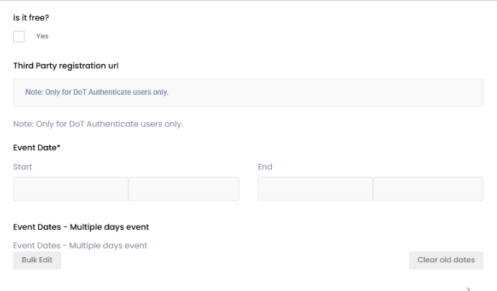Click the 'Yes' checkbox label
Viewport: 497px width, 291px height.
click(x=42, y=36)
